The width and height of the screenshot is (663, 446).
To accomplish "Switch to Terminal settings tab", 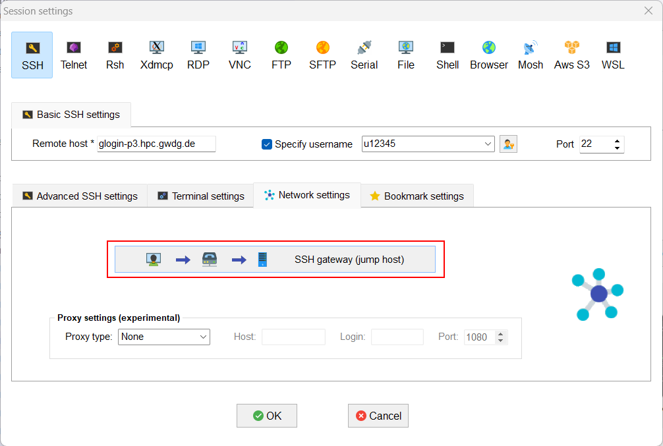I will [x=200, y=195].
